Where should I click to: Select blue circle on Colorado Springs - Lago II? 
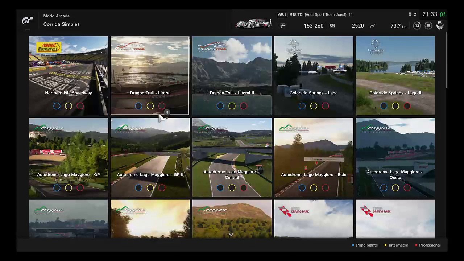(384, 106)
